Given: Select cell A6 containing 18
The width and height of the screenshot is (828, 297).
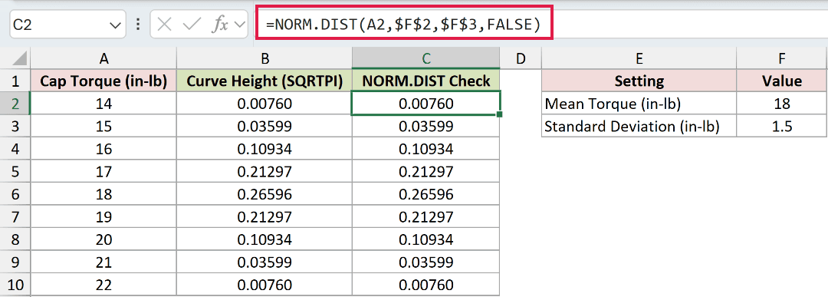Looking at the screenshot, I should coord(103,194).
